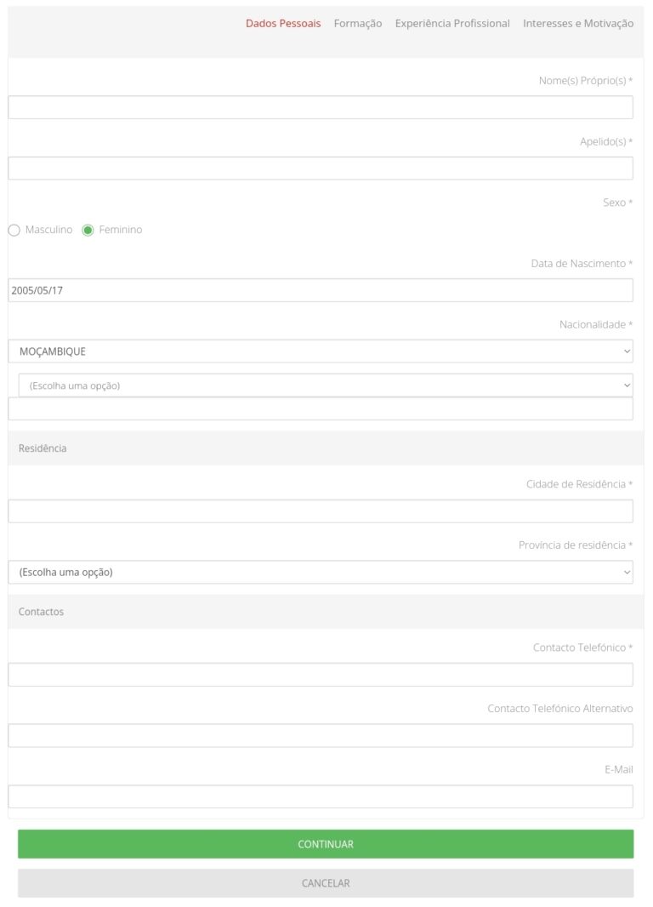Open the Província de residência dropdown
The width and height of the screenshot is (653, 907).
pyautogui.click(x=321, y=572)
